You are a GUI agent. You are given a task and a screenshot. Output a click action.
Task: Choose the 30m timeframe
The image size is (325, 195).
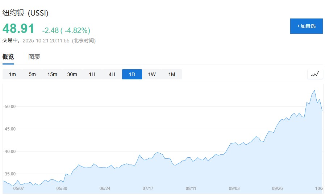pyautogui.click(x=72, y=74)
